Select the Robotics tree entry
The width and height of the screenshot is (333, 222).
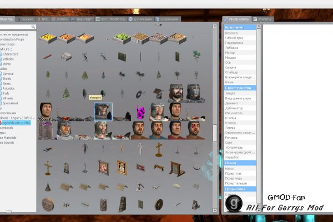[x=8, y=88]
